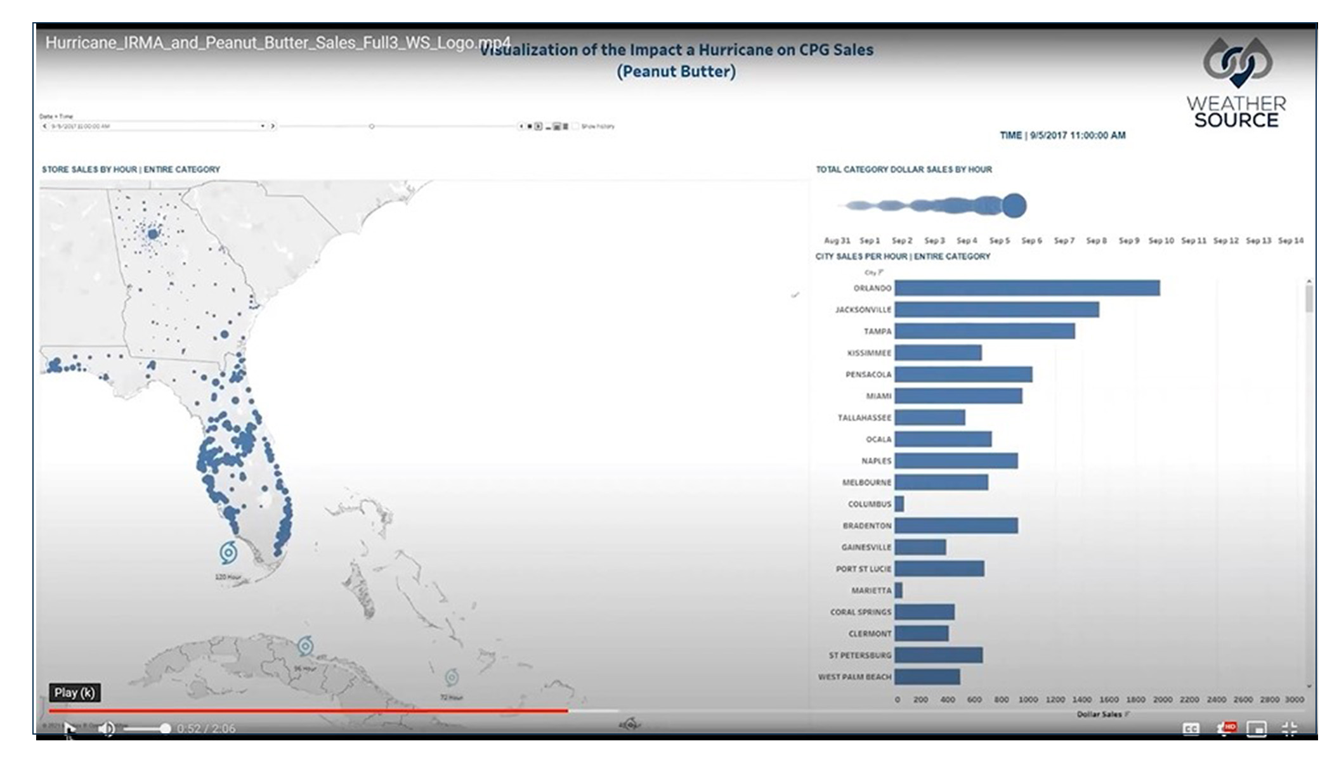Toggle closed captions with the CC button
Image resolution: width=1339 pixels, height=760 pixels.
point(1191,729)
